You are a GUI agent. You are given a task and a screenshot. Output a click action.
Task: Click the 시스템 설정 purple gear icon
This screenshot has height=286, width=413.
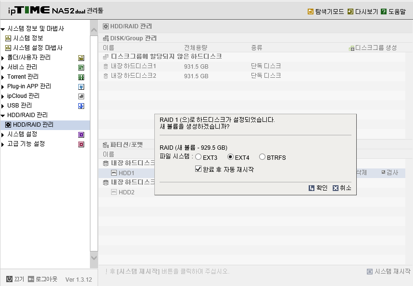(81, 135)
